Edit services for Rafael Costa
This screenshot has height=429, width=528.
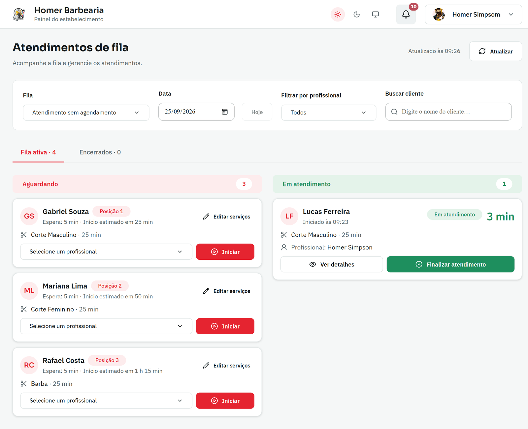(x=227, y=366)
